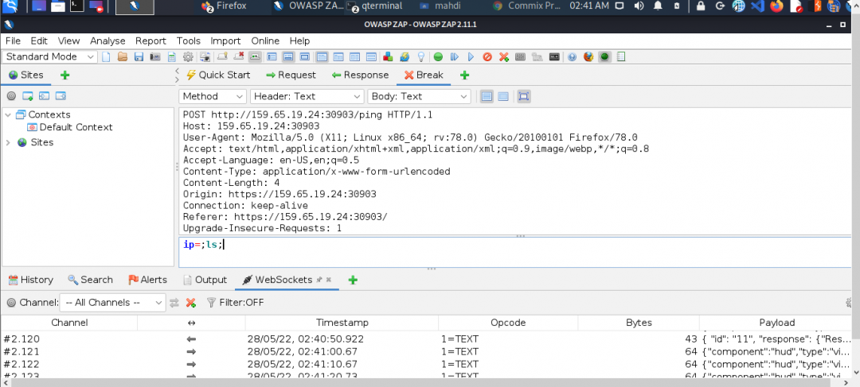
Task: Click the colored blocks Manage Add-ons icon
Action: (388, 57)
